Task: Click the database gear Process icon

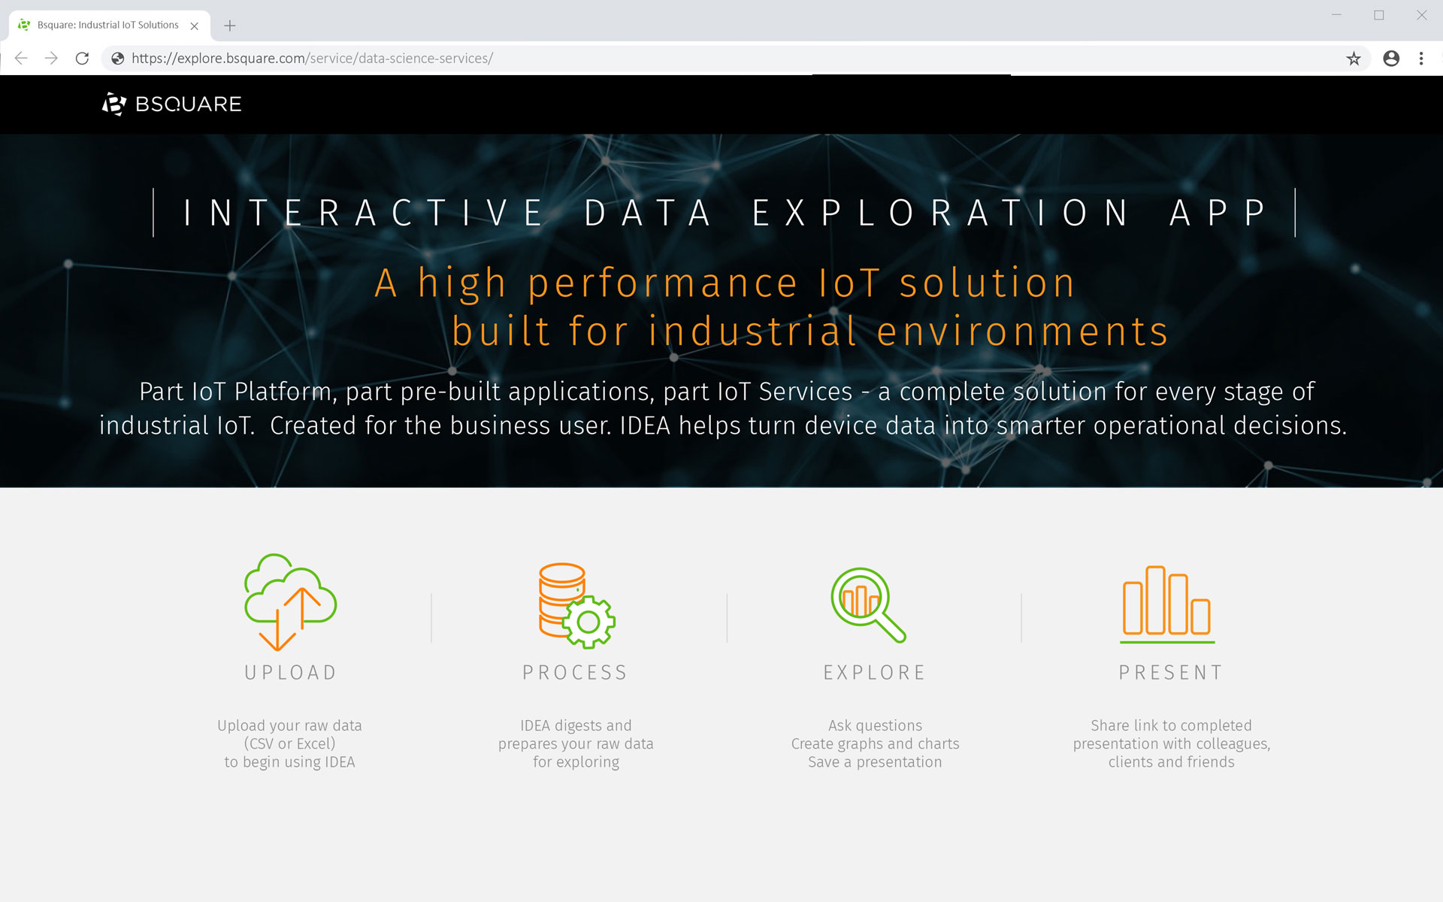Action: point(576,605)
